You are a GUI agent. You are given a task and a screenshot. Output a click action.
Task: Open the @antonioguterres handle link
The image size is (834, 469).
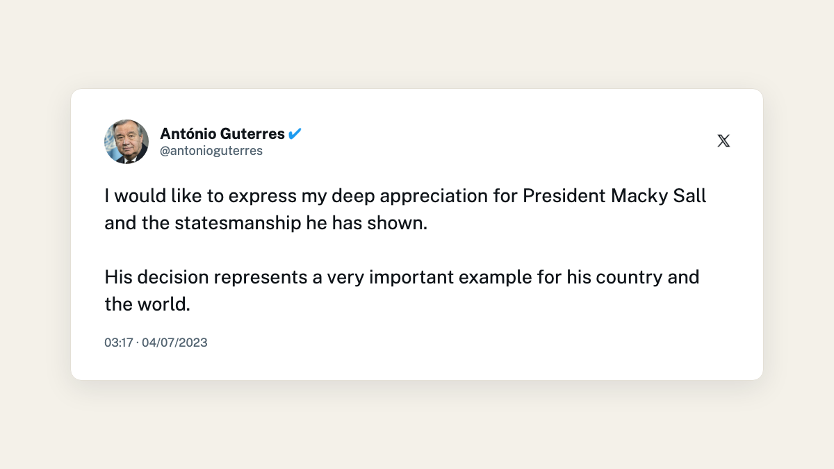pos(211,151)
